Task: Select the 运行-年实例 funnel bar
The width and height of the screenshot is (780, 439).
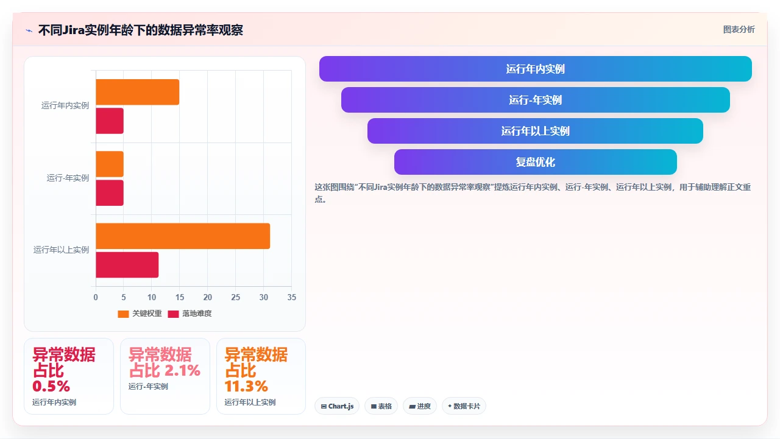Action: (535, 100)
